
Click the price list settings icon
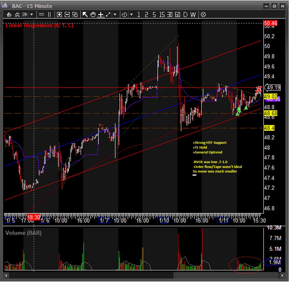pyautogui.click(x=25, y=14)
